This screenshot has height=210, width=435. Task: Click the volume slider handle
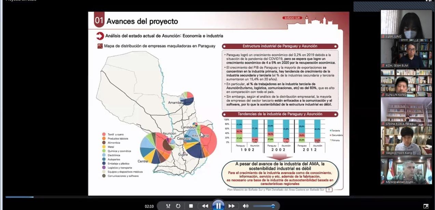tap(273, 206)
